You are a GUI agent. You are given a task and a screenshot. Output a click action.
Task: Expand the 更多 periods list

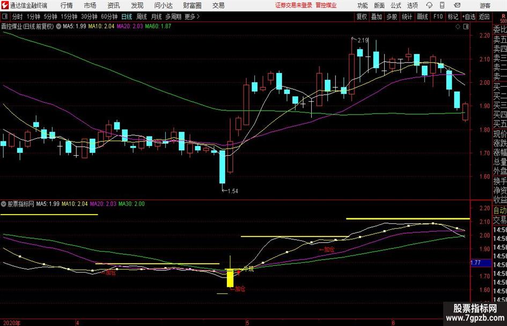[x=192, y=17]
